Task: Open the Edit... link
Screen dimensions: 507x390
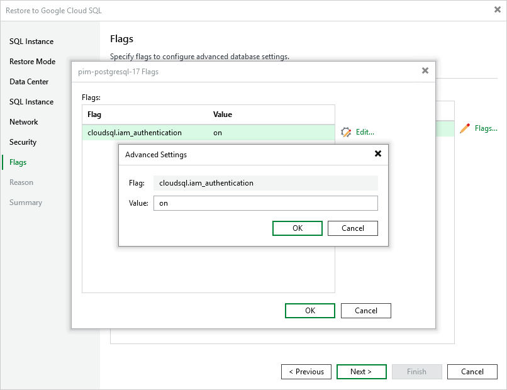Action: (365, 132)
